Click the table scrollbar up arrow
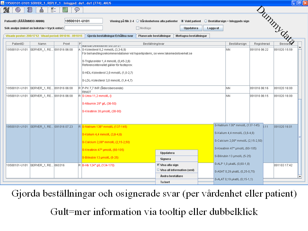The image size is (308, 231). (x=300, y=47)
